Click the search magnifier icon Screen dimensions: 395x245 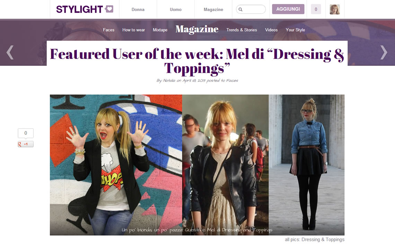click(x=240, y=9)
